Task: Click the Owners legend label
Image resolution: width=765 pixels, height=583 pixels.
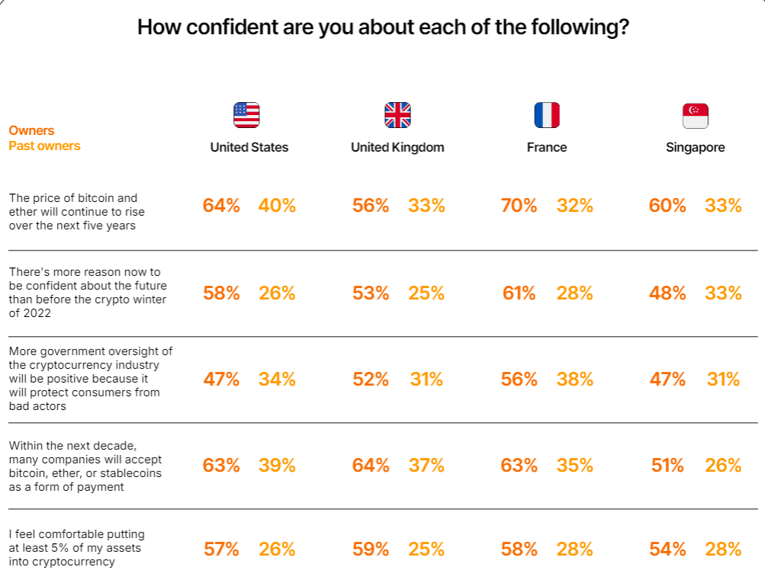Action: tap(31, 130)
